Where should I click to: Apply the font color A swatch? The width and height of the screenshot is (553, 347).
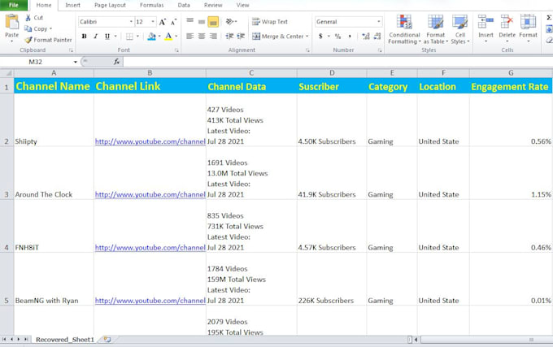(168, 36)
